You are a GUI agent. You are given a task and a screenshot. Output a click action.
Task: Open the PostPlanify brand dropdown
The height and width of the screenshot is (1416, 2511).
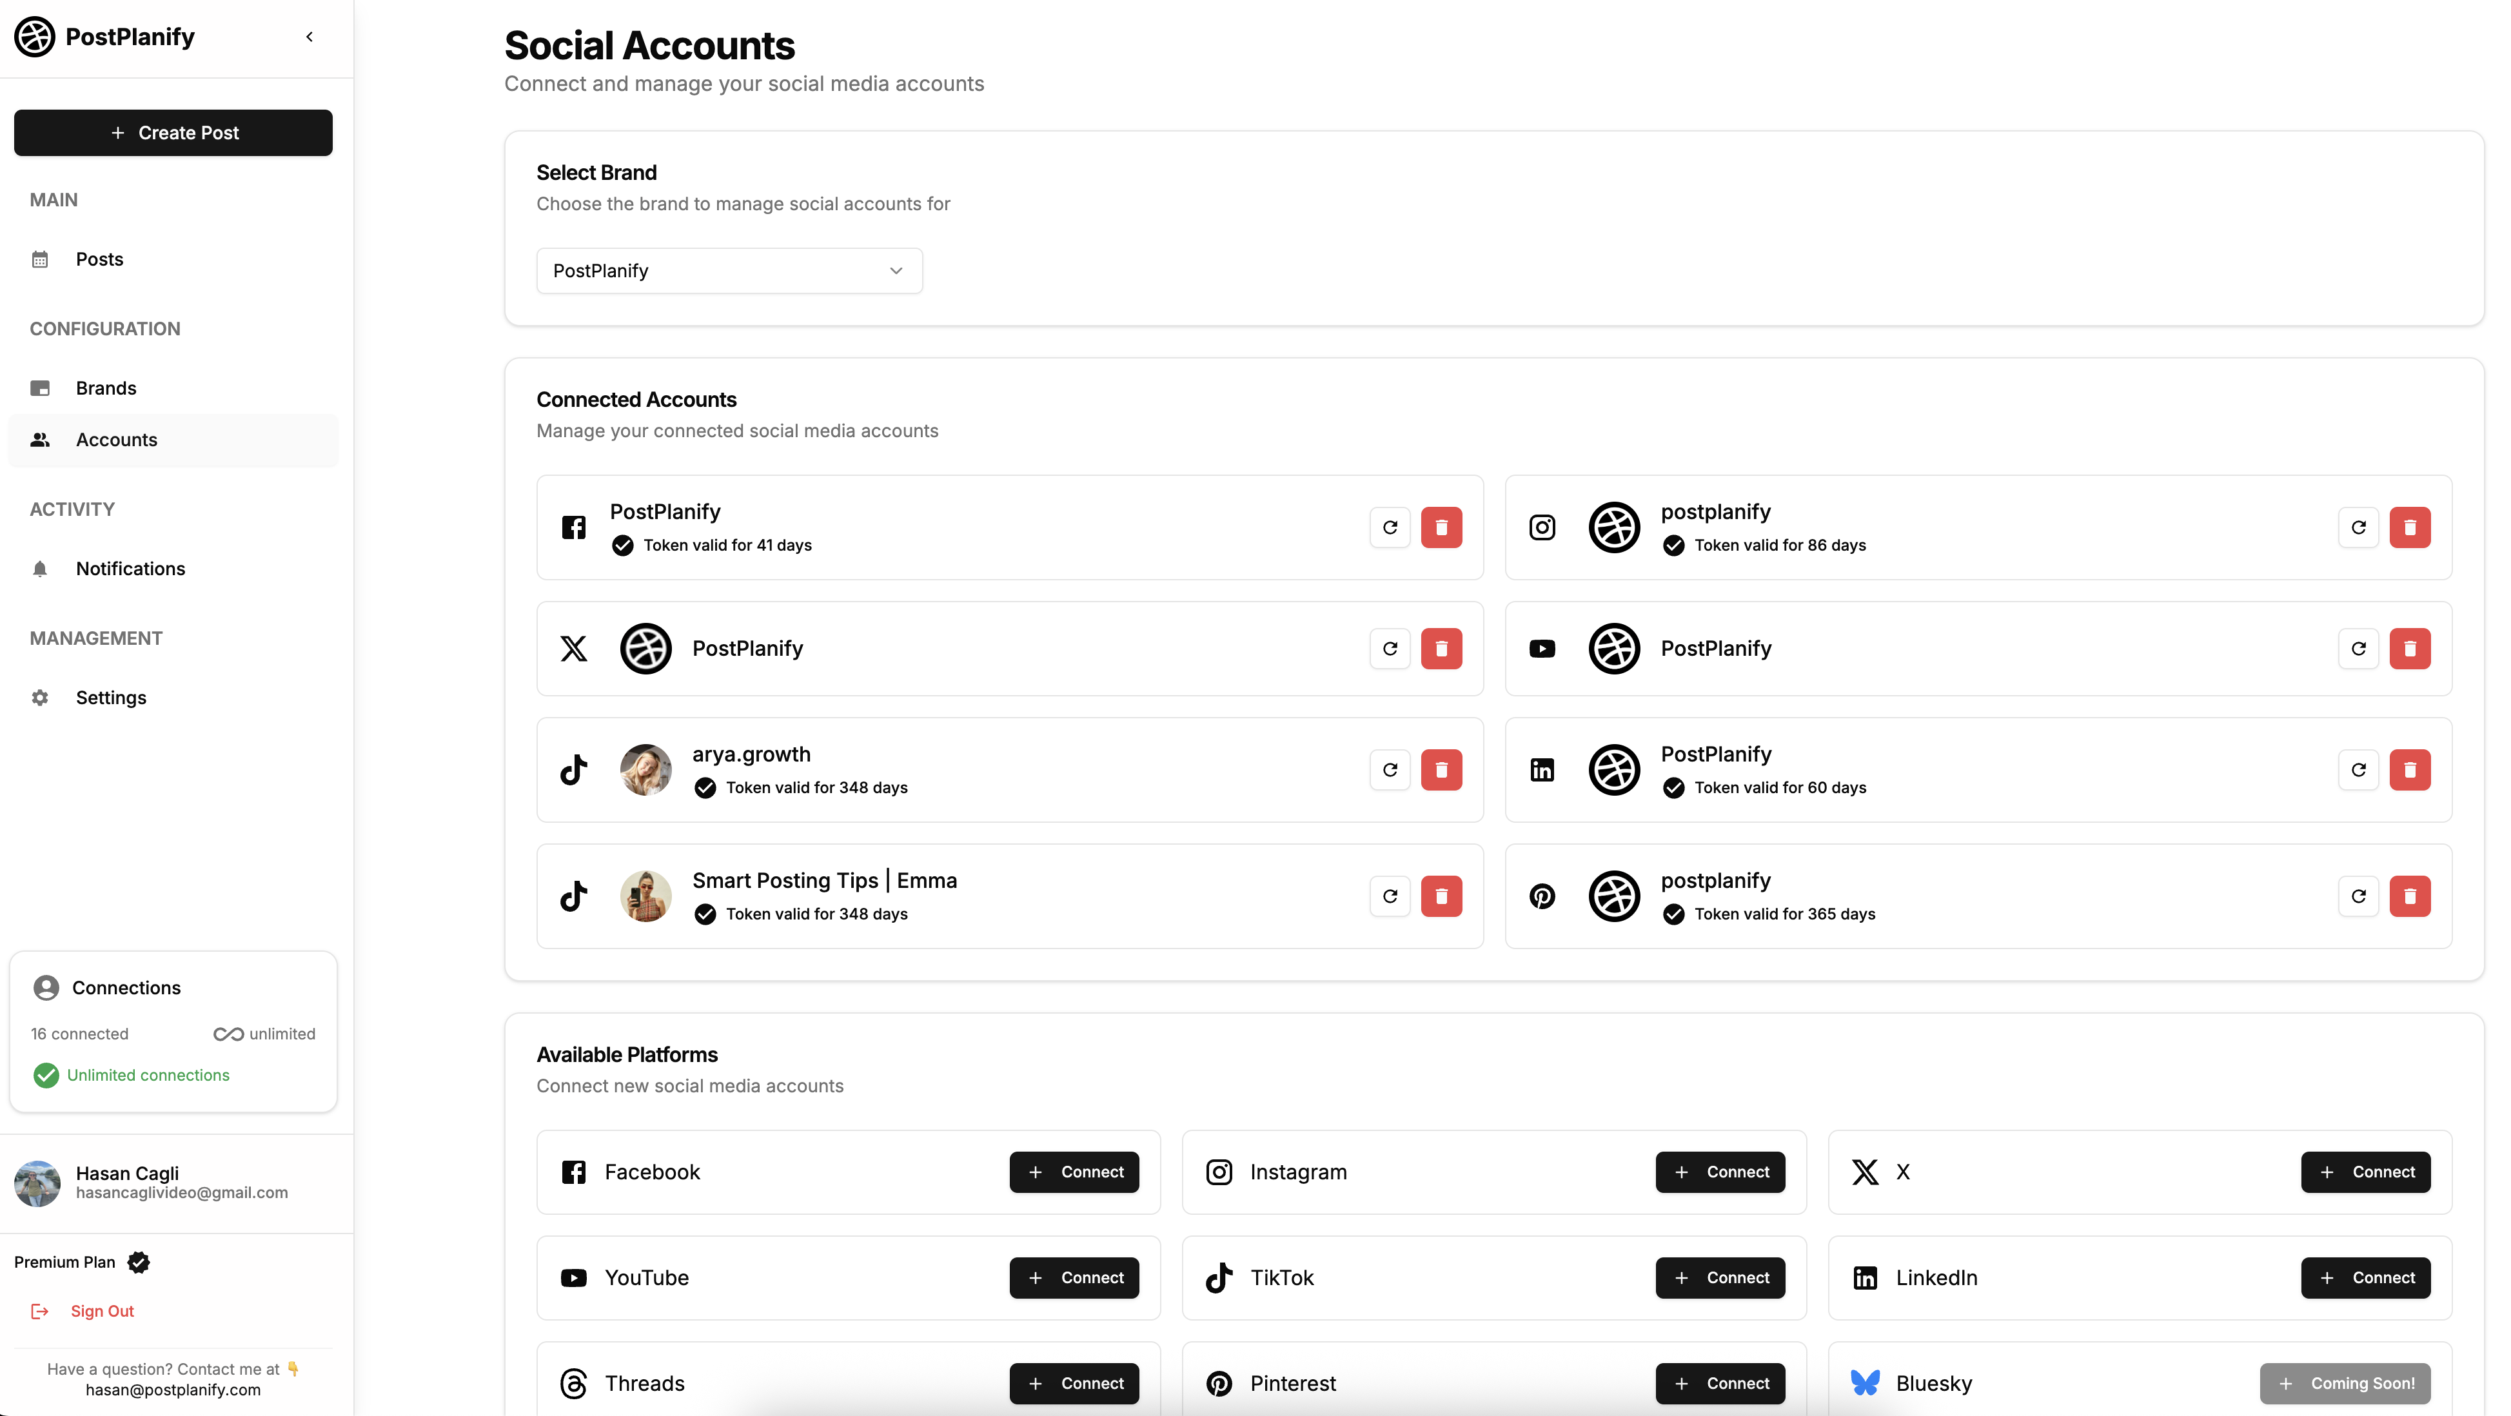[729, 271]
